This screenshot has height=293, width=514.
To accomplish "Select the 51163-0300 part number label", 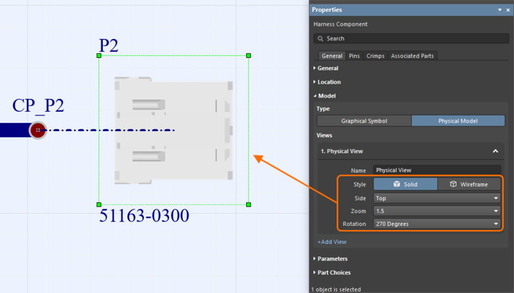I will tap(144, 215).
